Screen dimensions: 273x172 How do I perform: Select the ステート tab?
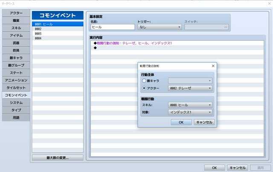tap(16, 73)
